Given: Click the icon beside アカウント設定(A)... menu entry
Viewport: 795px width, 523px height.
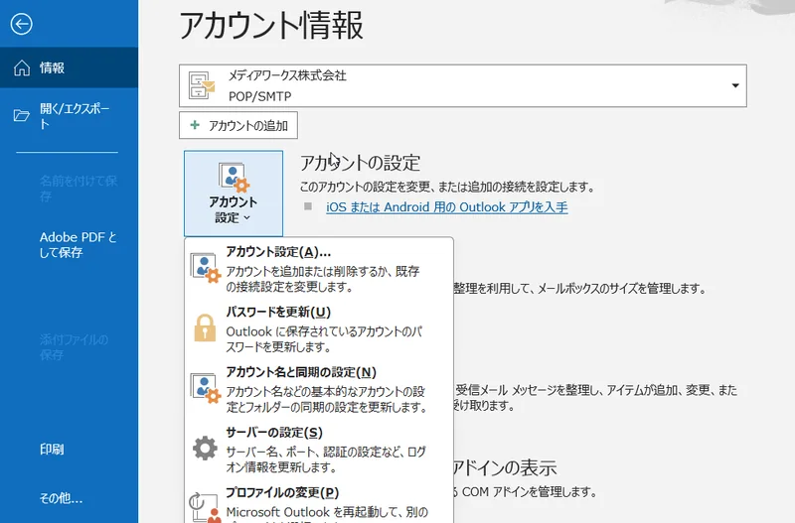Looking at the screenshot, I should pos(206,268).
